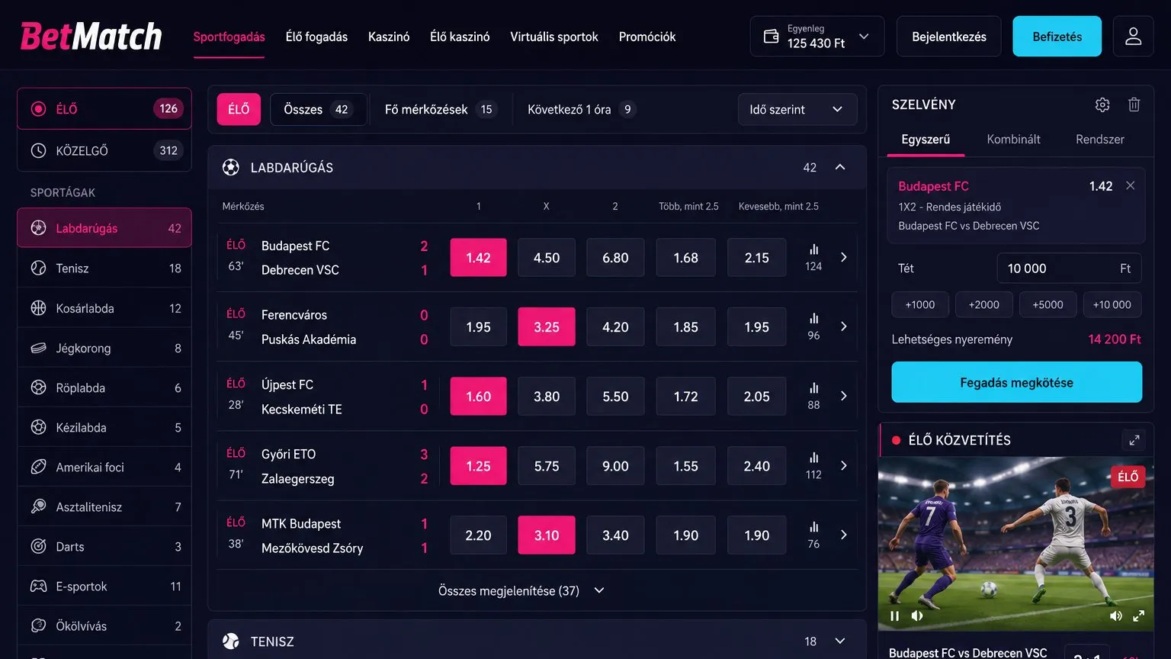Open live stream video thumbnail
This screenshot has width=1171, height=659.
tap(1015, 543)
